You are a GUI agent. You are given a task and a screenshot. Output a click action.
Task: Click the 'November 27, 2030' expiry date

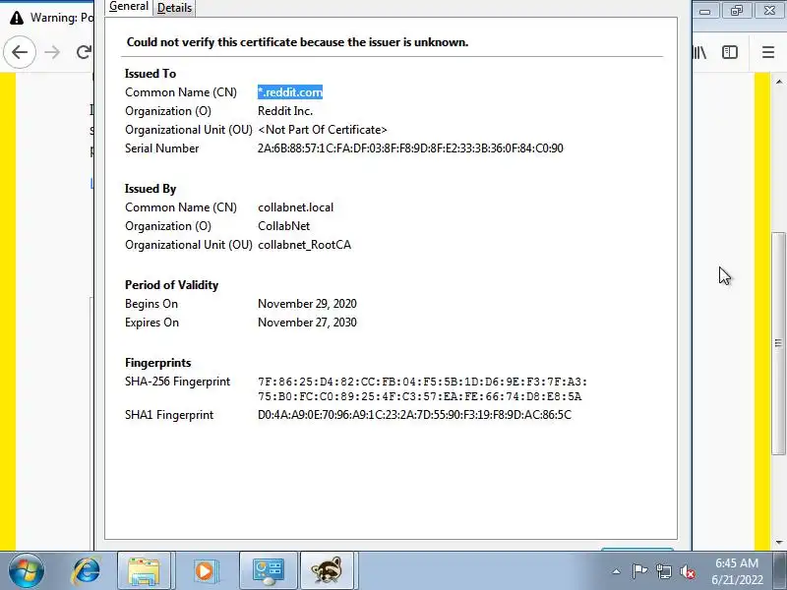307,323
